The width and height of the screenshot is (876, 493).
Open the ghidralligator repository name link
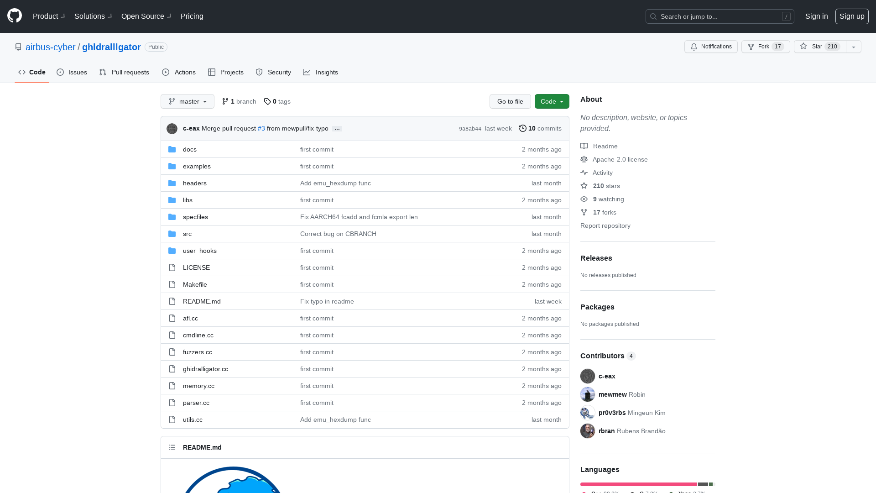pyautogui.click(x=111, y=47)
